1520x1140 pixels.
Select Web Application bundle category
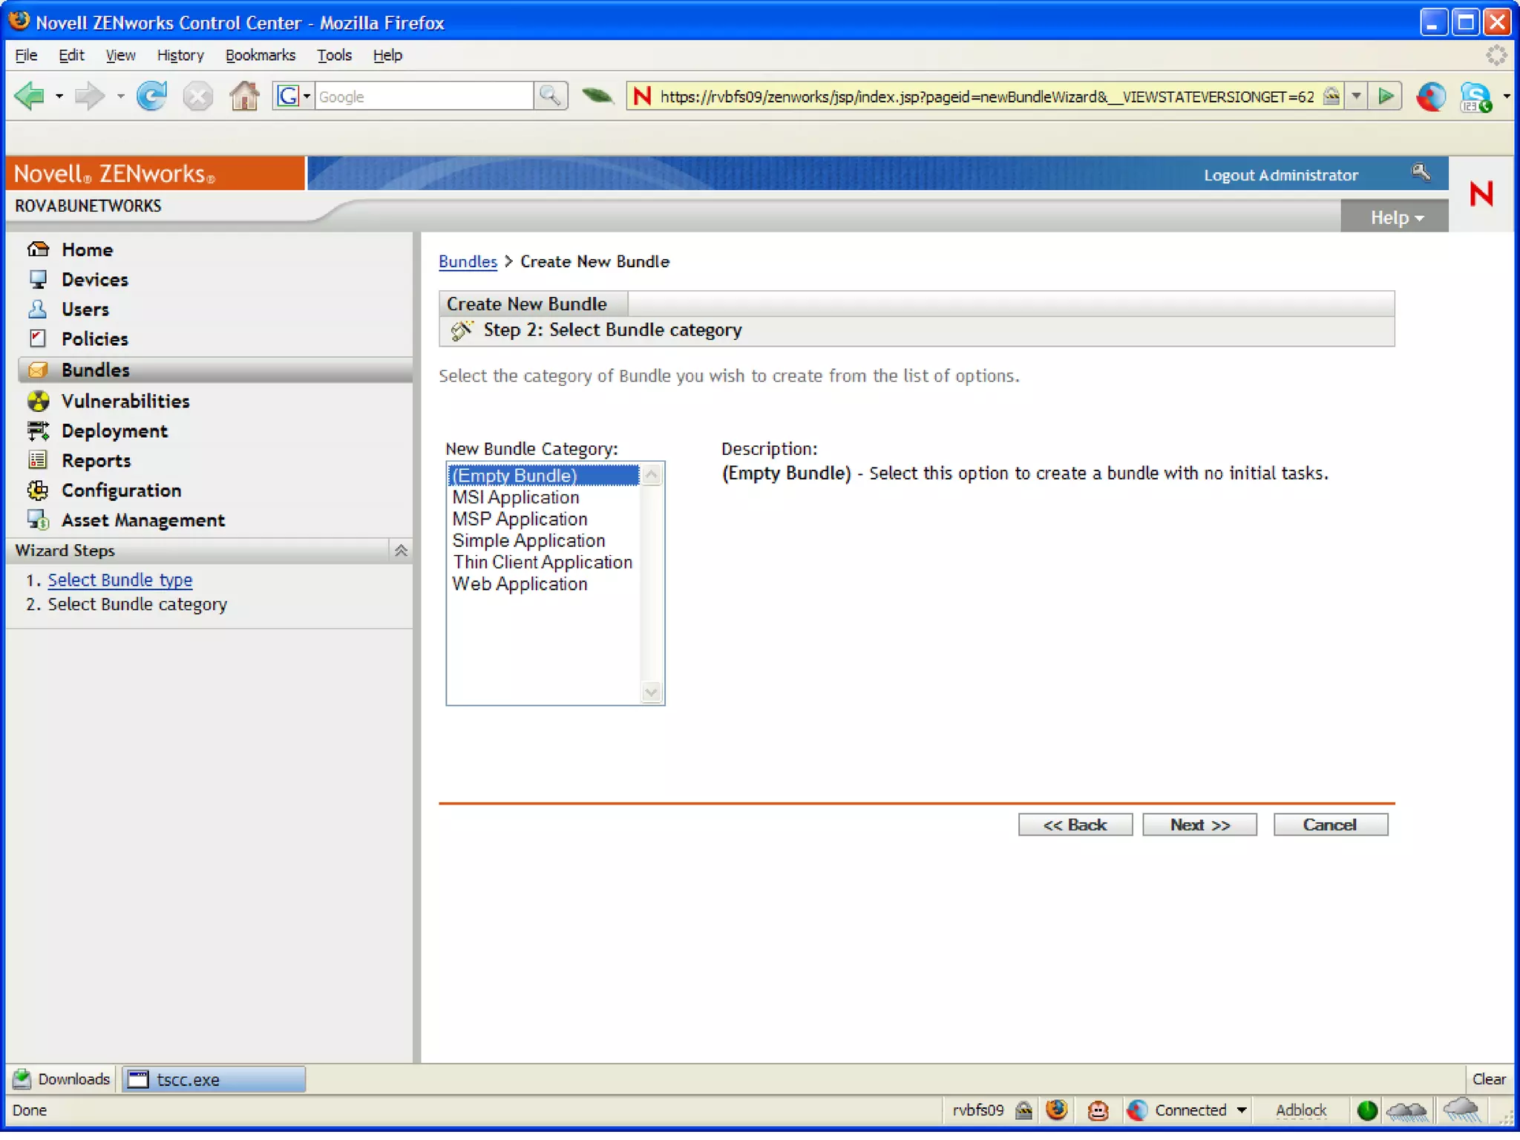pos(520,585)
